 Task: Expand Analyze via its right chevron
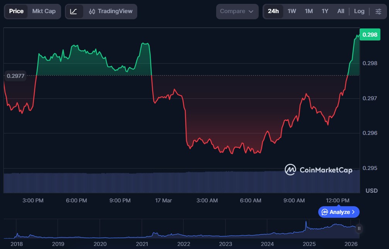click(353, 212)
